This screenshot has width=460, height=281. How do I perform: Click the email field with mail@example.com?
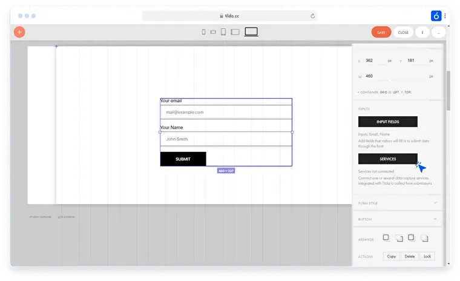pyautogui.click(x=226, y=112)
